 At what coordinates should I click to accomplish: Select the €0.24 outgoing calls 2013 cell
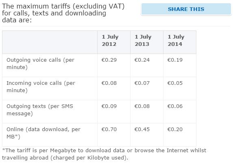pyautogui.click(x=147, y=65)
